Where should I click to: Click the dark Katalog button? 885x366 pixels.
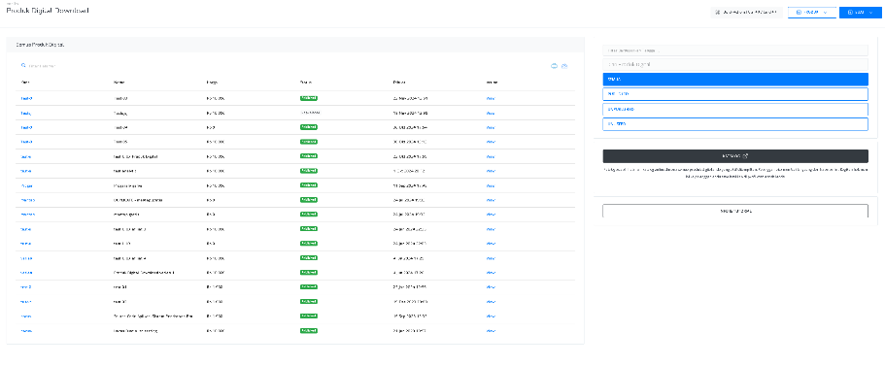[734, 156]
